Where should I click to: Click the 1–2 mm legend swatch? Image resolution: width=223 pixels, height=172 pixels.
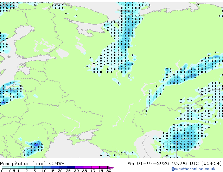[x=22, y=167]
